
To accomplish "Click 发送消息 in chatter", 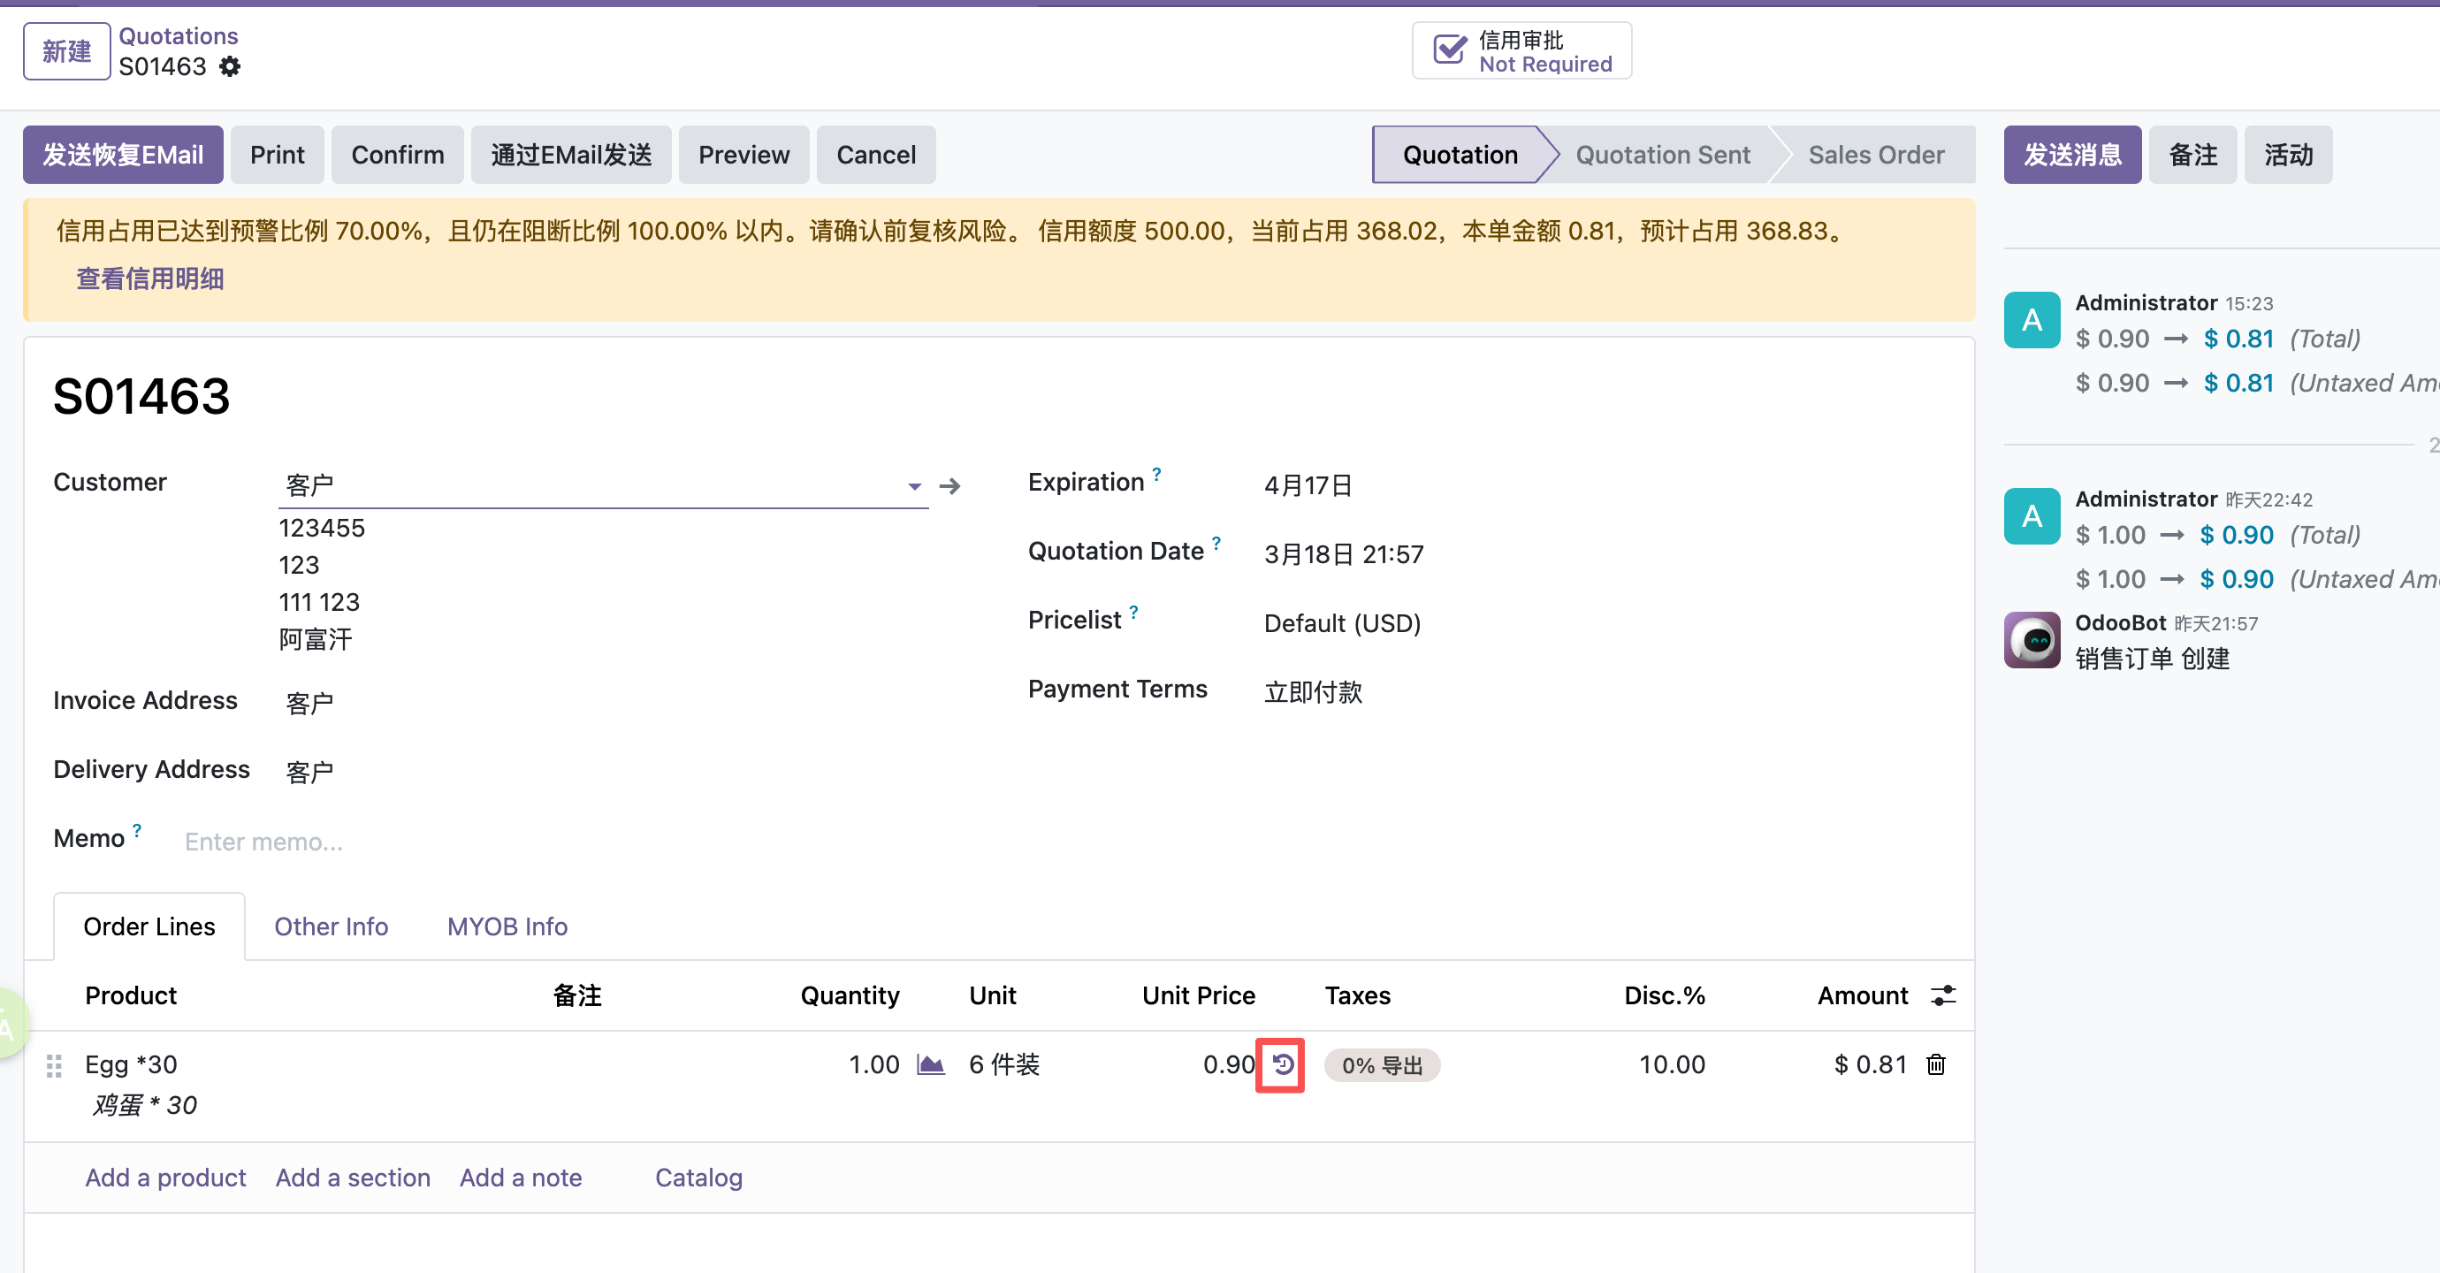I will click(2072, 155).
